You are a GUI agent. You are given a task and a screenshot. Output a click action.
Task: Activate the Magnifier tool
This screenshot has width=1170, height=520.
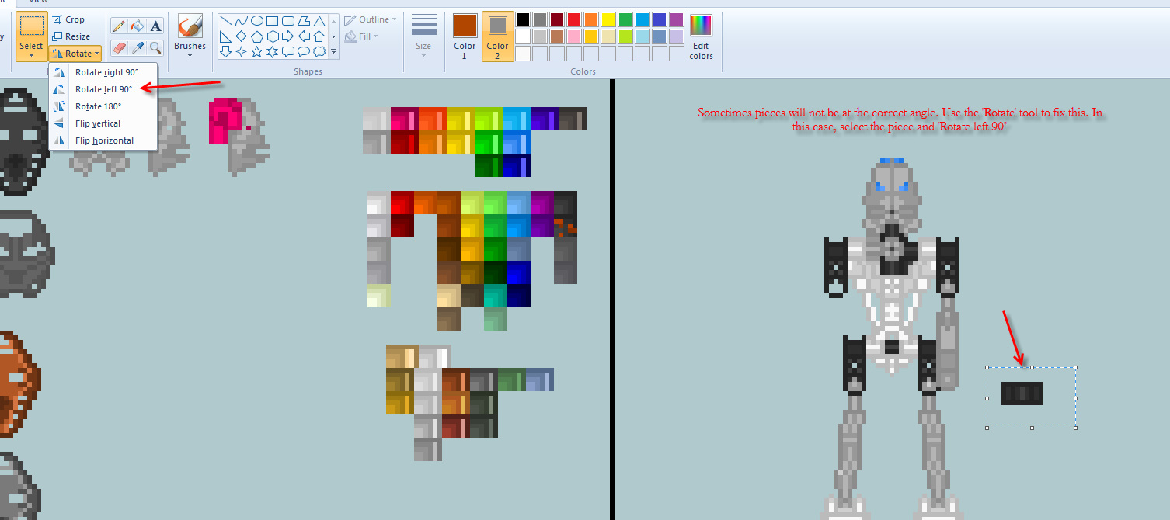click(x=155, y=47)
